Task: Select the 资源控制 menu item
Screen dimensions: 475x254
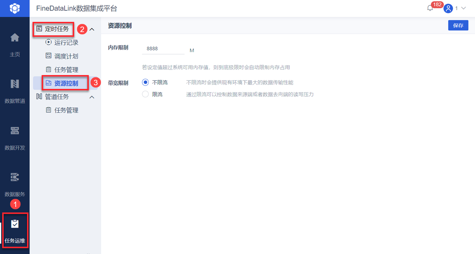Action: 66,83
